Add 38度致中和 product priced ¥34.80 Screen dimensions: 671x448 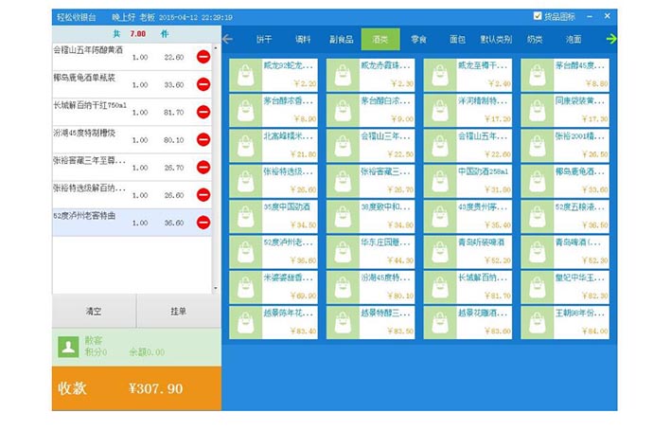pos(371,216)
